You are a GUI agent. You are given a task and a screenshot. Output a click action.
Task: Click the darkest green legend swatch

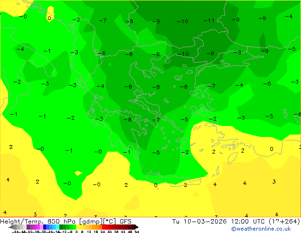[x=61, y=227]
